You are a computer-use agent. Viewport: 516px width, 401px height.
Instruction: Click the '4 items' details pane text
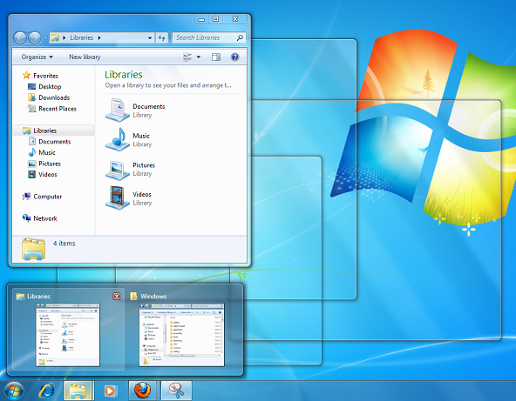(x=64, y=244)
